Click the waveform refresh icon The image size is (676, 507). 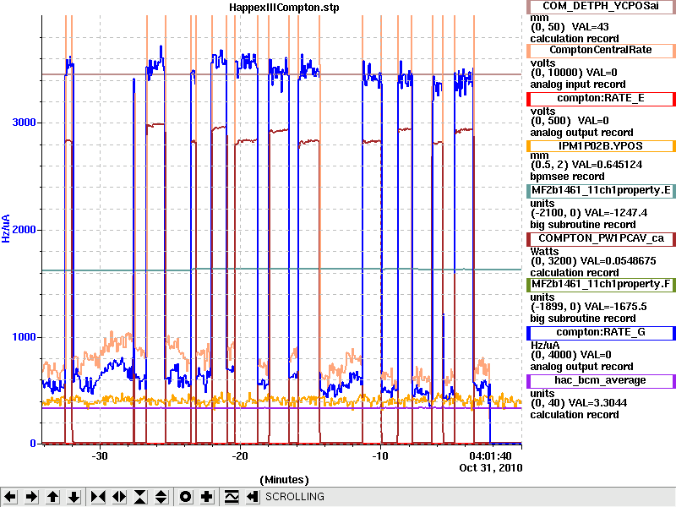pos(232,497)
